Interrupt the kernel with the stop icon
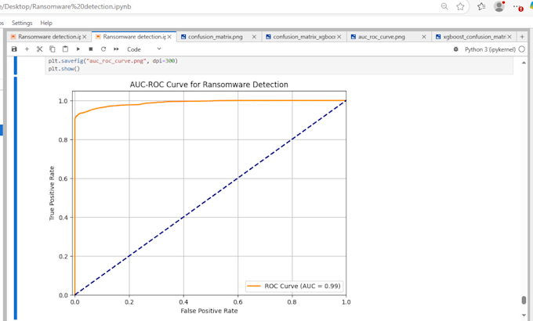 coord(91,49)
